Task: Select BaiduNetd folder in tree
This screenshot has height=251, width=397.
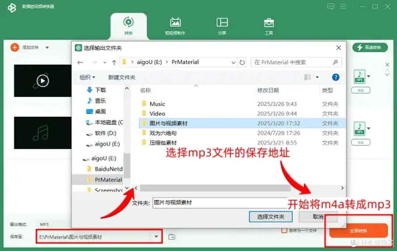Action: [x=104, y=169]
